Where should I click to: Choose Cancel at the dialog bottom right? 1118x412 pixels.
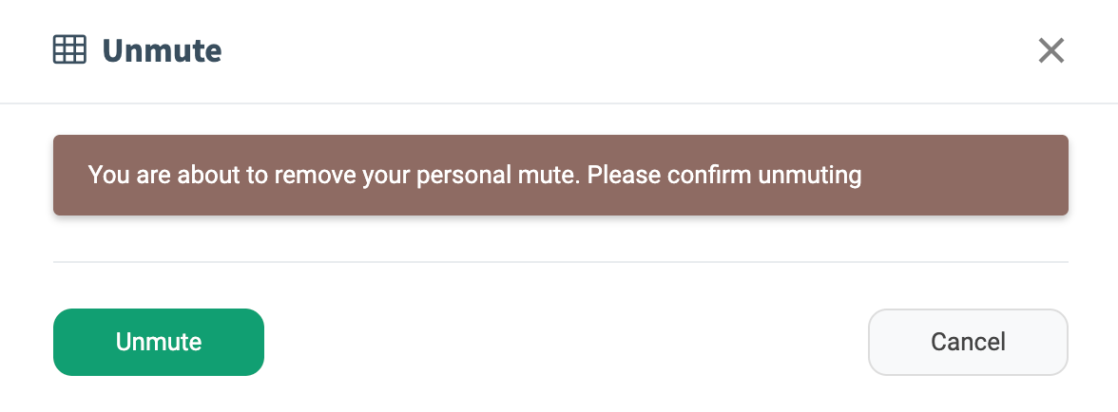968,342
